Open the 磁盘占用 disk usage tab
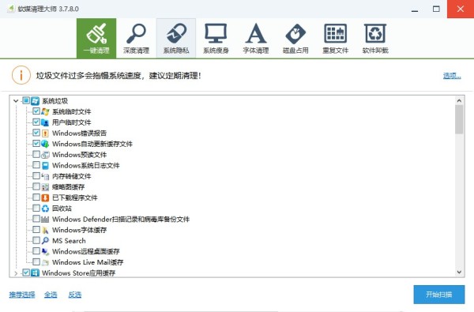This screenshot has width=474, height=312. [295, 39]
